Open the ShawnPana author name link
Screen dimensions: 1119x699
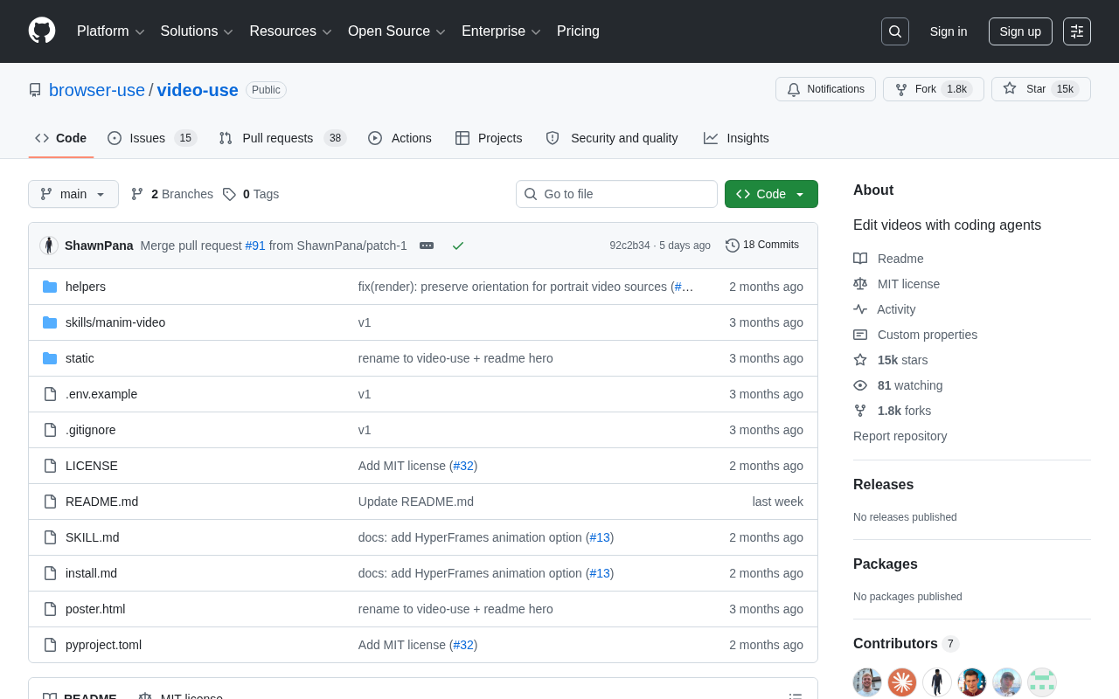pos(99,246)
